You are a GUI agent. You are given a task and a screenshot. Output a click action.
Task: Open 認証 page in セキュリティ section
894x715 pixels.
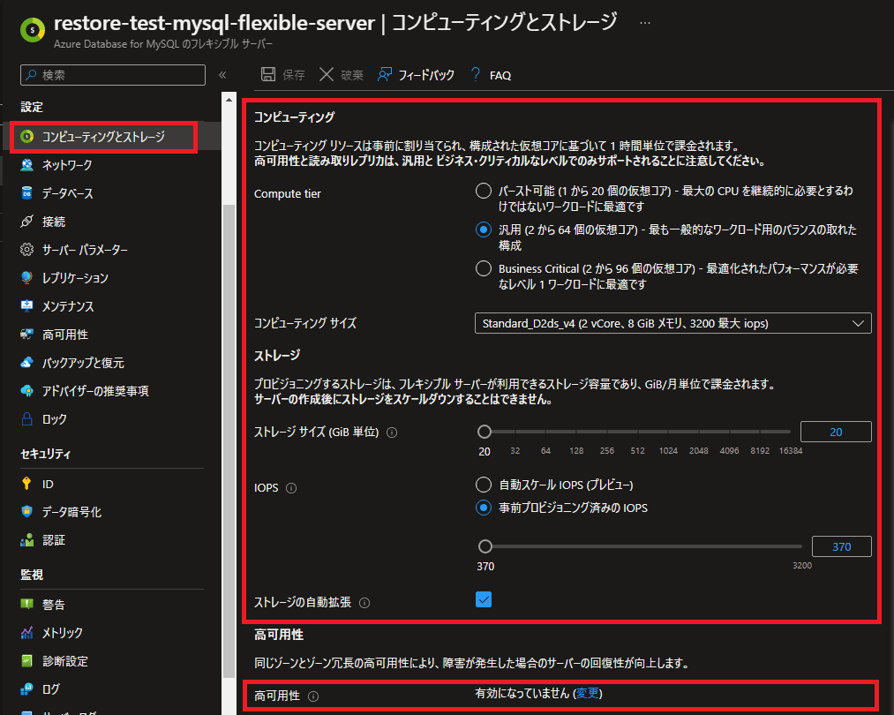[54, 540]
